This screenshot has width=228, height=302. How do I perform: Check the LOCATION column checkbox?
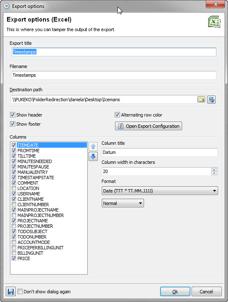(x=14, y=188)
